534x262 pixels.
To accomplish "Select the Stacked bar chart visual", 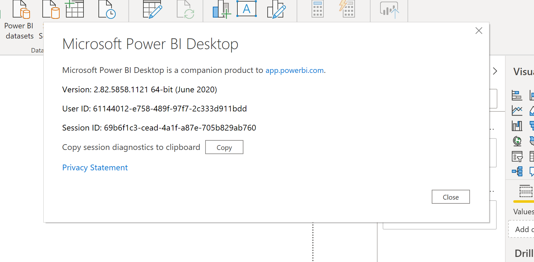I will pos(517,95).
